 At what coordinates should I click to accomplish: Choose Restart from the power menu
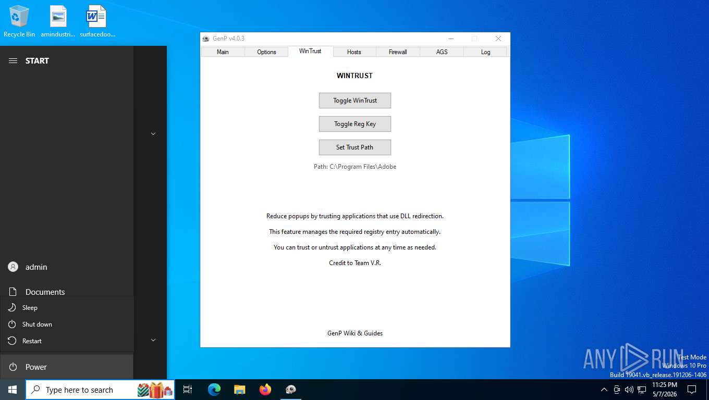point(67,341)
